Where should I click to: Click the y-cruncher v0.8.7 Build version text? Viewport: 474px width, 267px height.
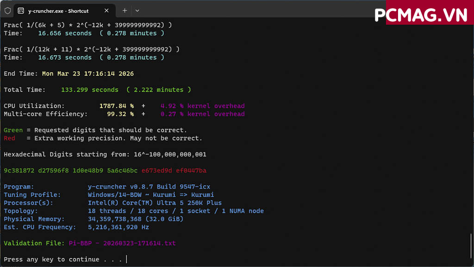pyautogui.click(x=149, y=187)
